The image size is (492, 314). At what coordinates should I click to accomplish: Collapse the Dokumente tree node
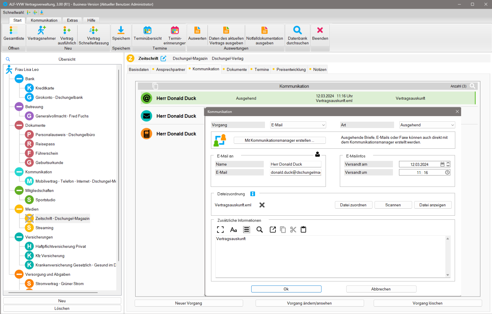(x=19, y=125)
